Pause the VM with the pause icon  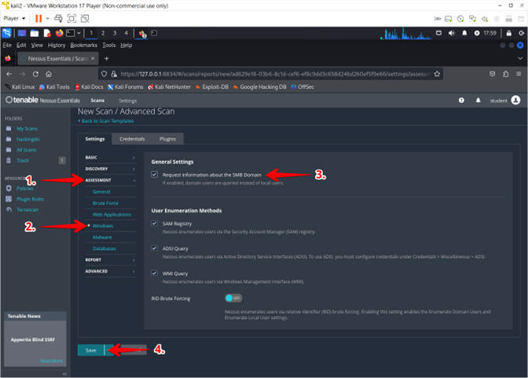pos(38,18)
